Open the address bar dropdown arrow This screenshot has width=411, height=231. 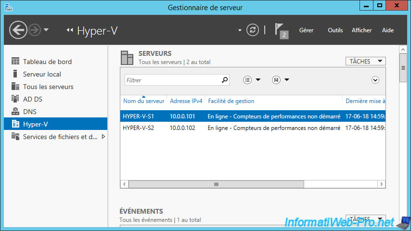click(240, 30)
